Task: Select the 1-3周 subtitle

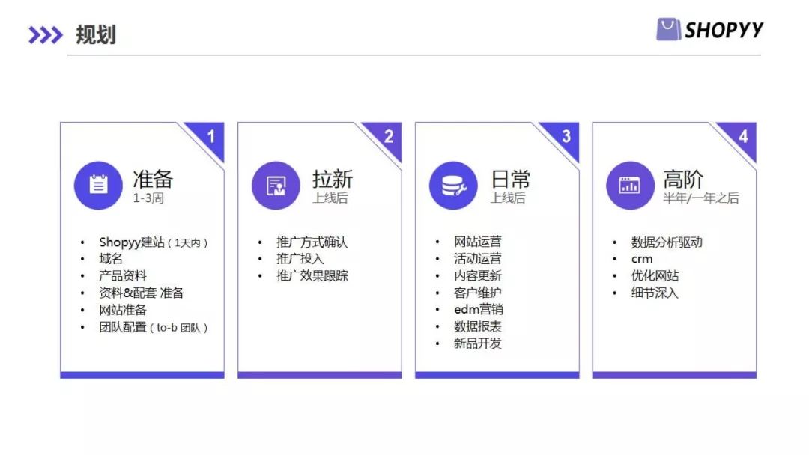Action: pyautogui.click(x=148, y=198)
